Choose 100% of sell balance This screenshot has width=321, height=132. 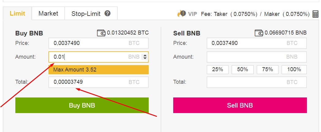coord(294,70)
